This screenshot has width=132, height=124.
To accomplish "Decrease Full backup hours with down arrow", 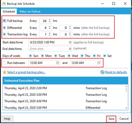I will point(50,22).
